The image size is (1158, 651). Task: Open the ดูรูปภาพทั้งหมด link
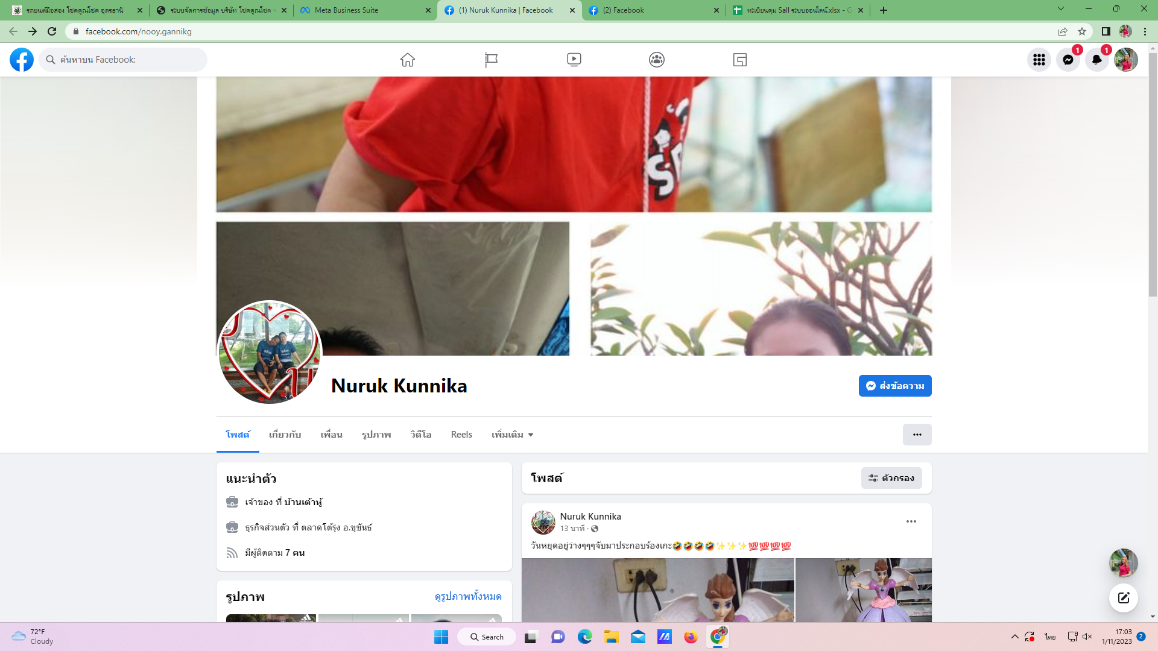pos(467,596)
